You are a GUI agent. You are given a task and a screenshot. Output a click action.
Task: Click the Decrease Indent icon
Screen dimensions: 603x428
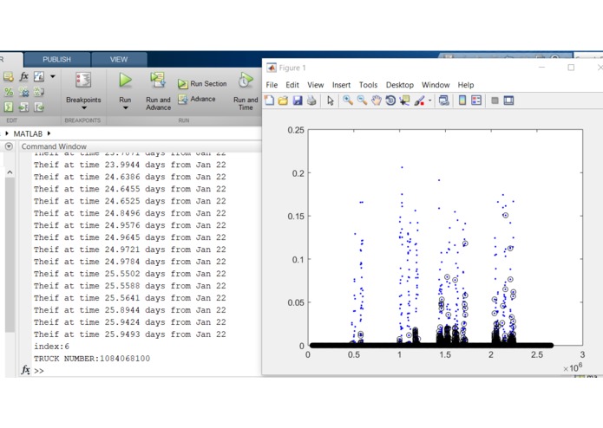[x=39, y=107]
